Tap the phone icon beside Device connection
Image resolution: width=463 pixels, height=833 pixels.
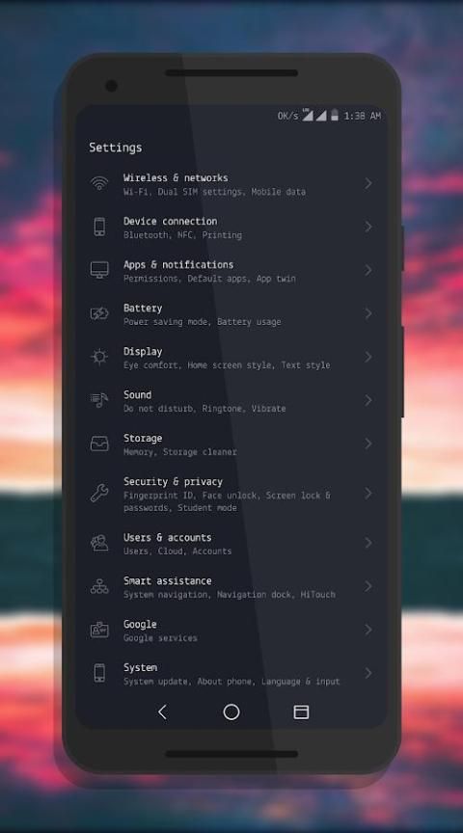(x=99, y=227)
